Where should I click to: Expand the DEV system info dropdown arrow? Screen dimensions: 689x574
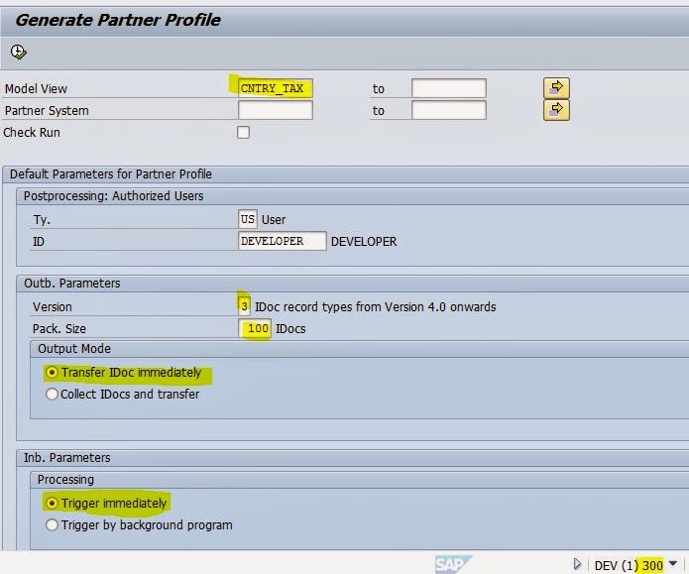[x=673, y=563]
